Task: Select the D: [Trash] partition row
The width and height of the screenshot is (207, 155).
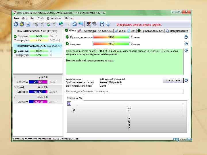Action: 38,90
